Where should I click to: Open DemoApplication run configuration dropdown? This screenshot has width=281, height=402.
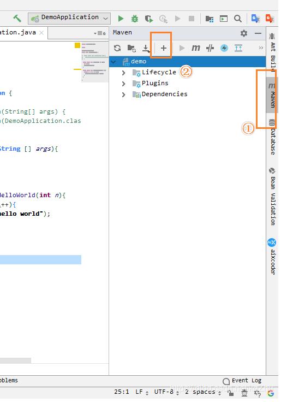69,19
